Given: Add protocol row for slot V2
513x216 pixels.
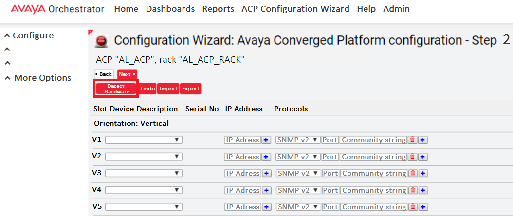Looking at the screenshot, I should click(x=422, y=157).
